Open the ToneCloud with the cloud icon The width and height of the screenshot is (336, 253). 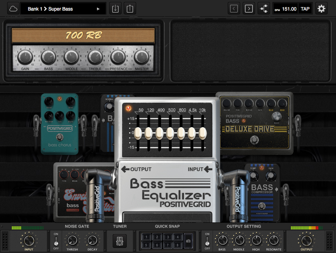coord(13,8)
